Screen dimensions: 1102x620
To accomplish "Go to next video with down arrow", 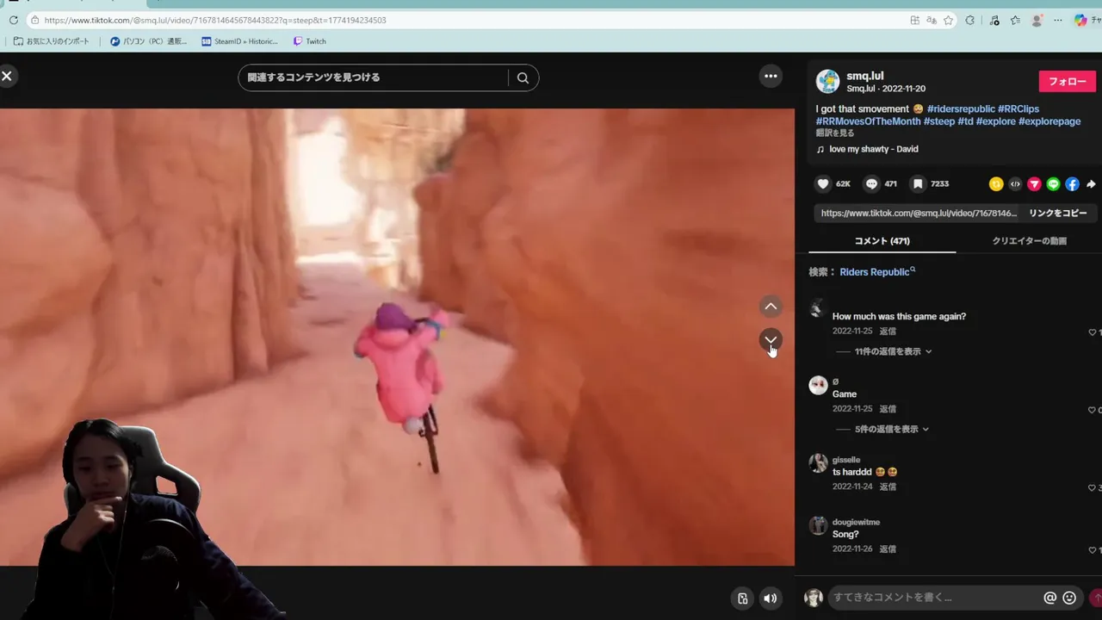I will 771,340.
